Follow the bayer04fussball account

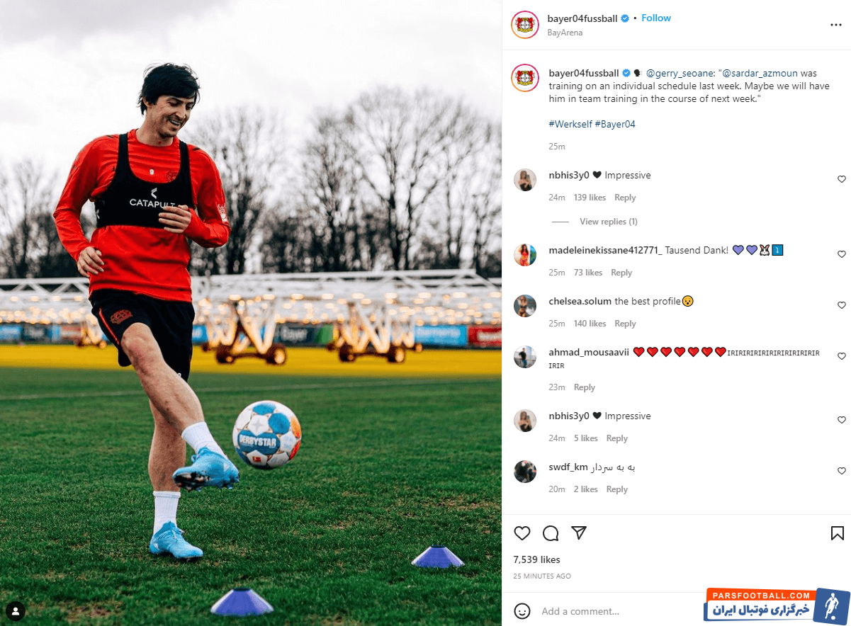point(656,18)
